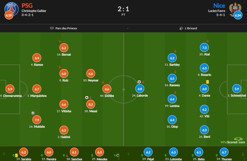
Task: Click the assist badge above Mukiele
Action: pyautogui.click(x=33, y=113)
